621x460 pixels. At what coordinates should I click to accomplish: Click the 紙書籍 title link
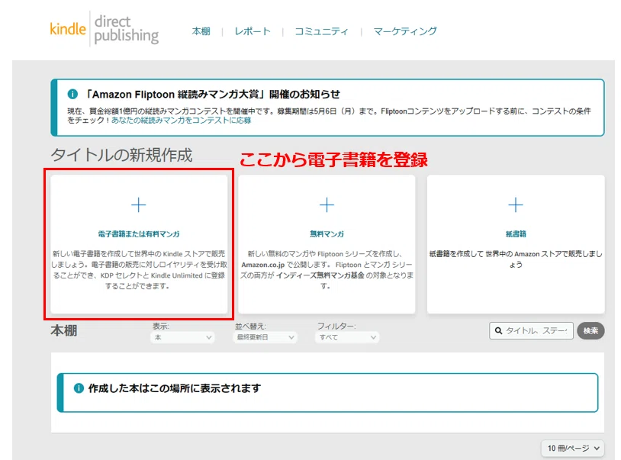pos(516,234)
